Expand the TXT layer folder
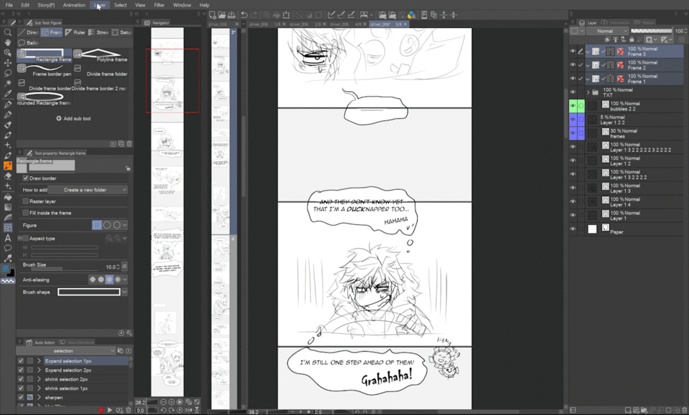 (x=588, y=92)
